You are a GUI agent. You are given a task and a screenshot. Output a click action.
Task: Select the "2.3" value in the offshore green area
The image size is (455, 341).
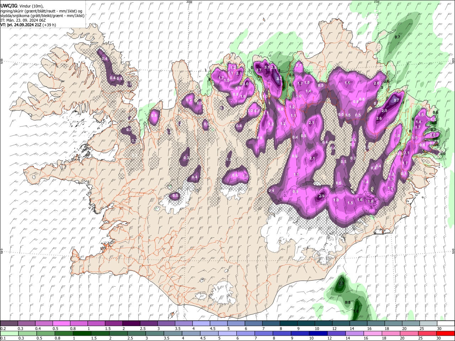pos(341,283)
